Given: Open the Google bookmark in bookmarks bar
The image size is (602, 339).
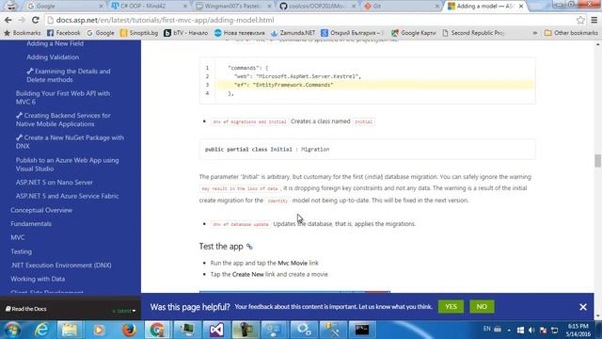Looking at the screenshot, I should [x=101, y=33].
